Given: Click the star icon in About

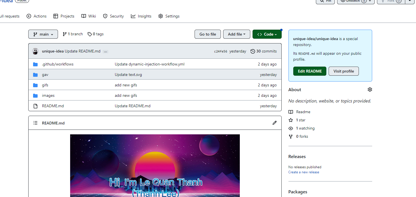Looking at the screenshot, I should [x=291, y=120].
